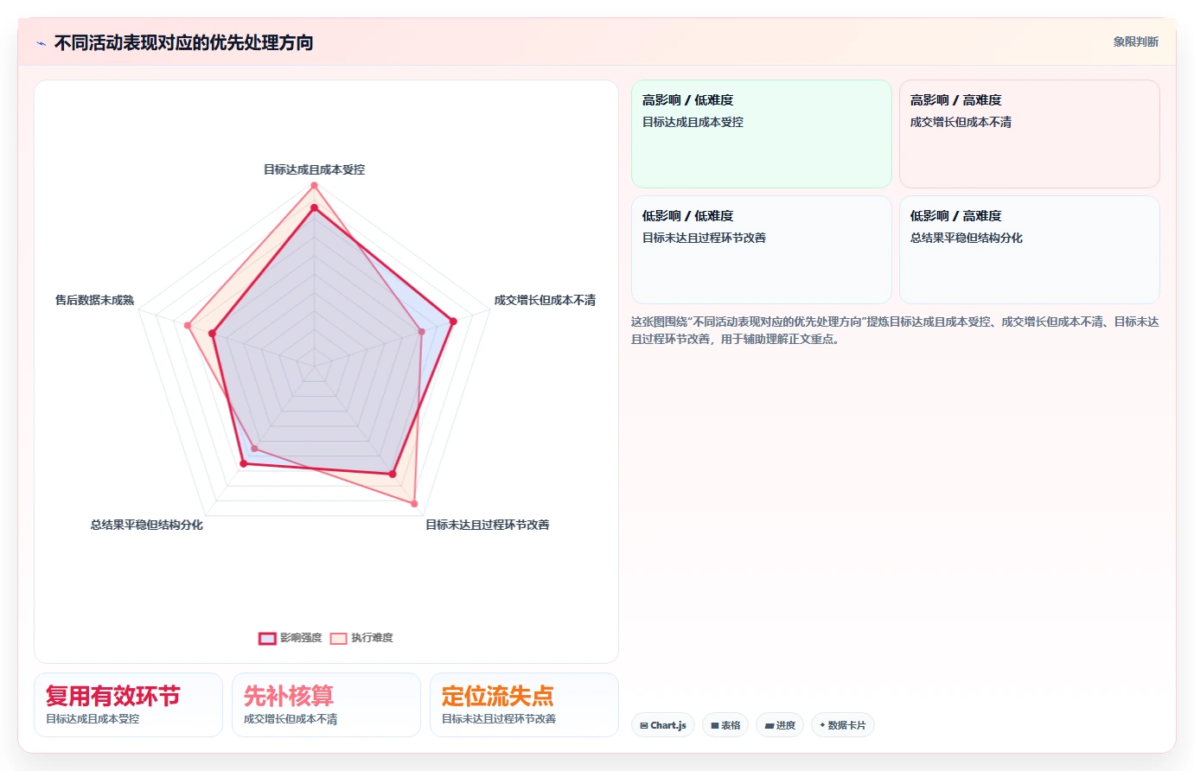Image resolution: width=1194 pixels, height=771 pixels.
Task: Click the 进度 tag chip
Action: point(780,725)
